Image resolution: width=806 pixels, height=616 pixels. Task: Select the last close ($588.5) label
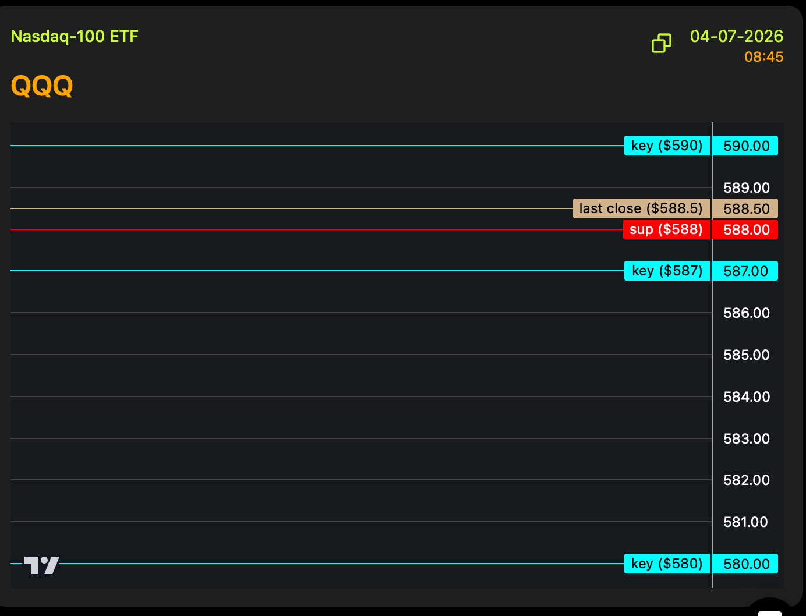click(x=641, y=208)
